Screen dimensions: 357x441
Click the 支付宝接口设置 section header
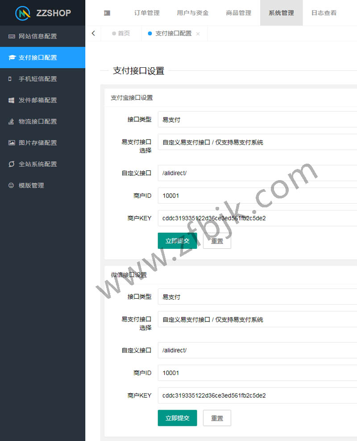[x=132, y=98]
